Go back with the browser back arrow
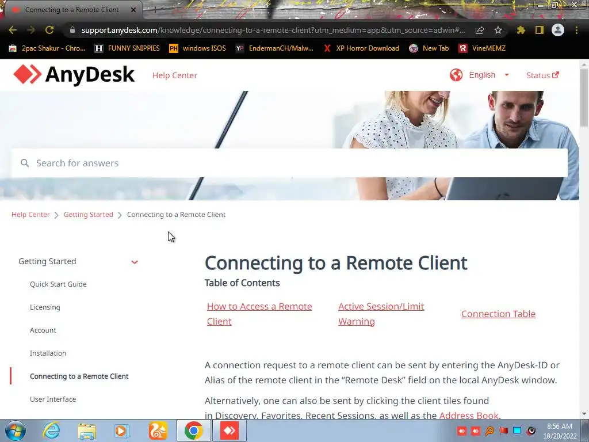The width and height of the screenshot is (589, 442). coord(13,30)
